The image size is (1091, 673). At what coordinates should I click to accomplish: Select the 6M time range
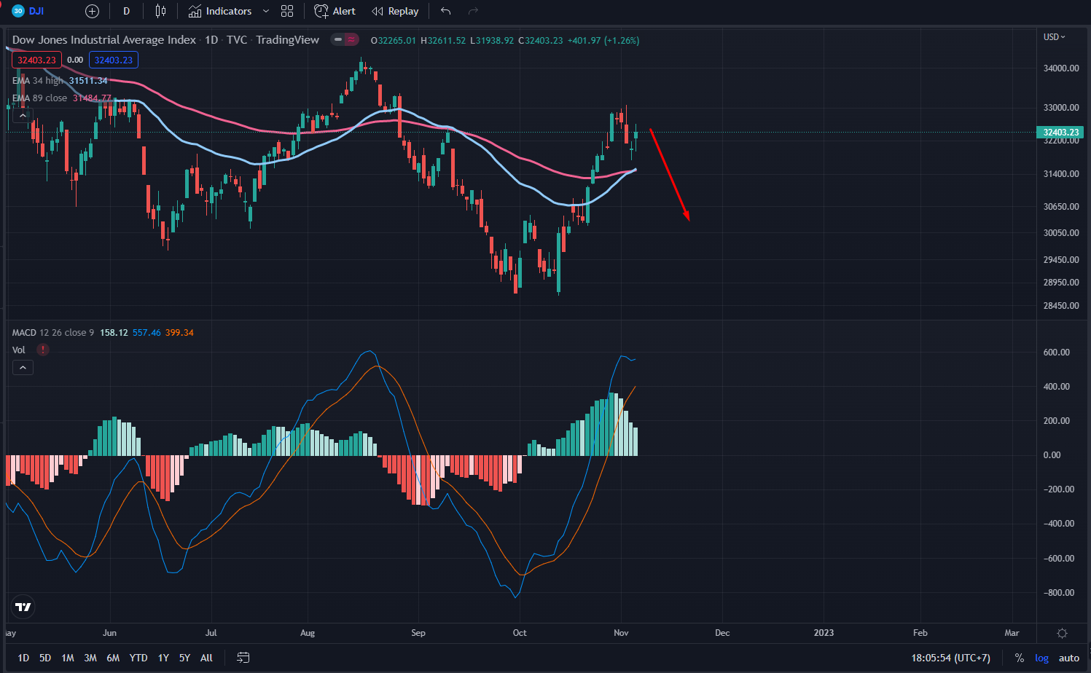113,658
